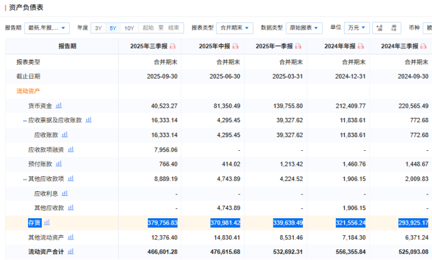Open the 报告期 dropdown

[x=47, y=28]
